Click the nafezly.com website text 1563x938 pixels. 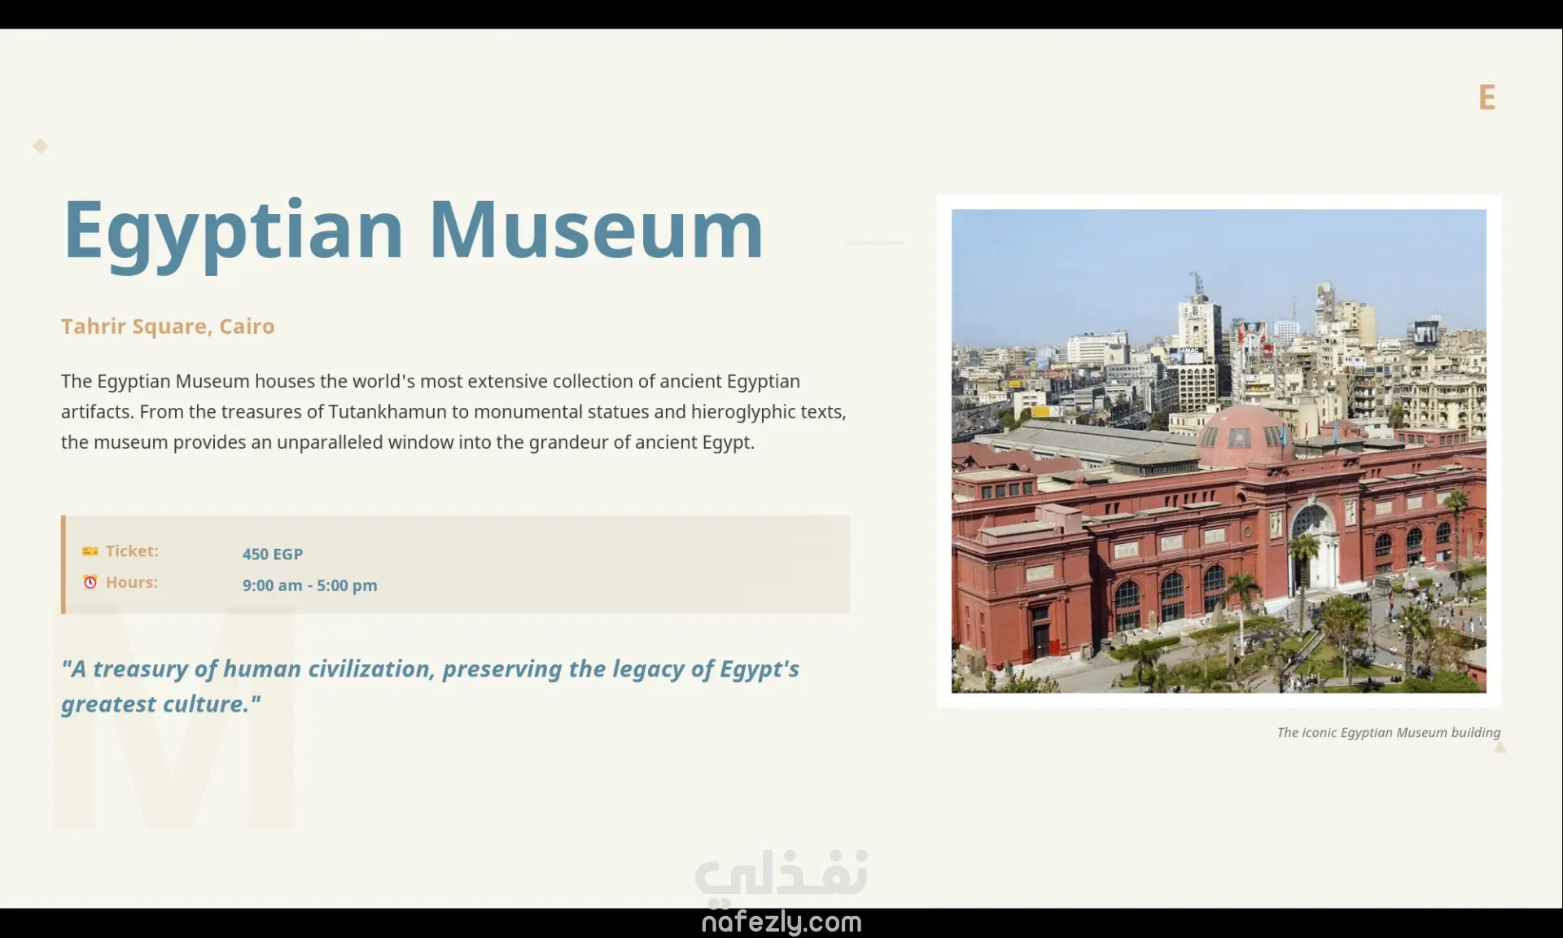click(x=781, y=922)
